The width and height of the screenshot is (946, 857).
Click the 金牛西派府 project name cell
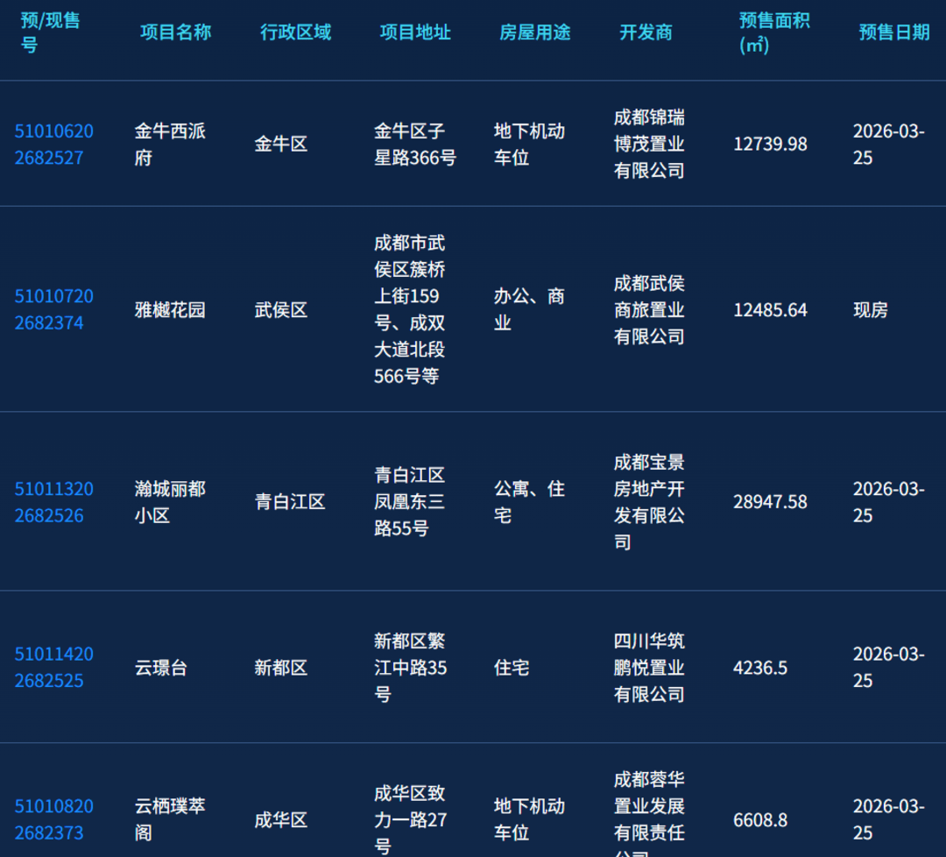[x=170, y=145]
